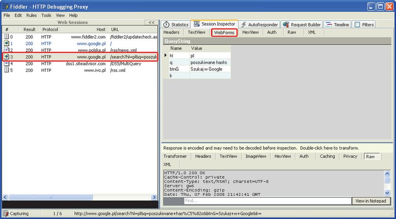Viewport: 396px width, 219px height.
Task: Open the response ImageView tab
Action: 256,156
